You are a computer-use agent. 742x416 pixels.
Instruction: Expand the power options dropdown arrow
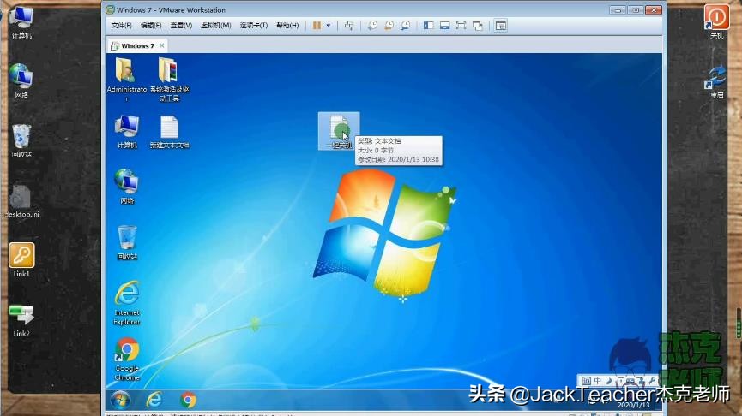coord(329,26)
